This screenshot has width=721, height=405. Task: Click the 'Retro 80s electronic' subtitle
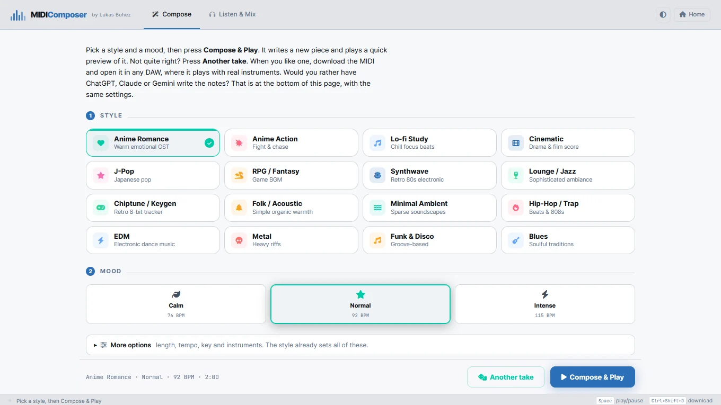[x=417, y=179]
